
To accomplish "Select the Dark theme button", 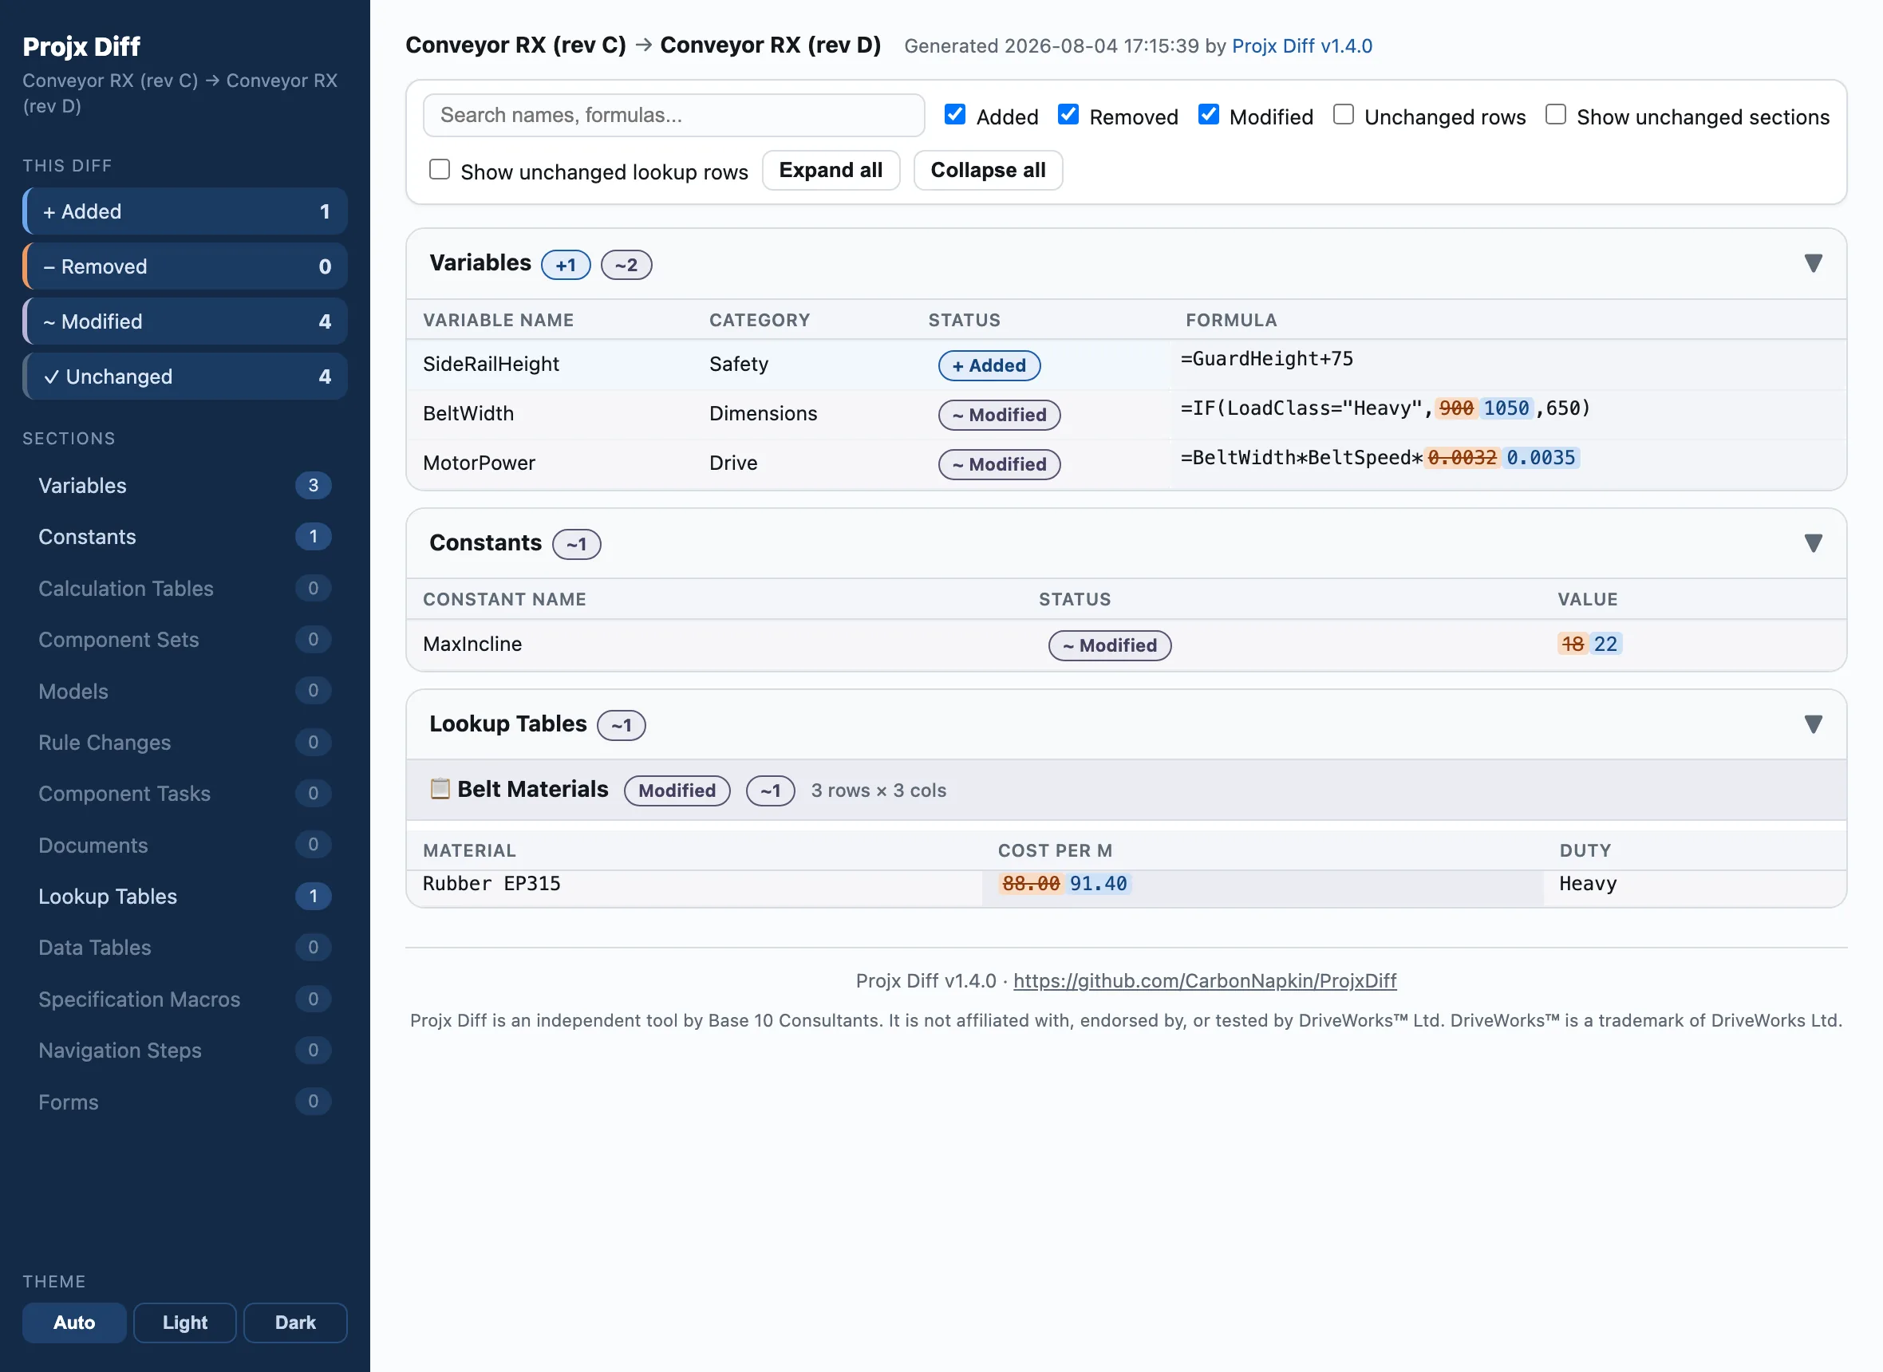I will point(295,1323).
